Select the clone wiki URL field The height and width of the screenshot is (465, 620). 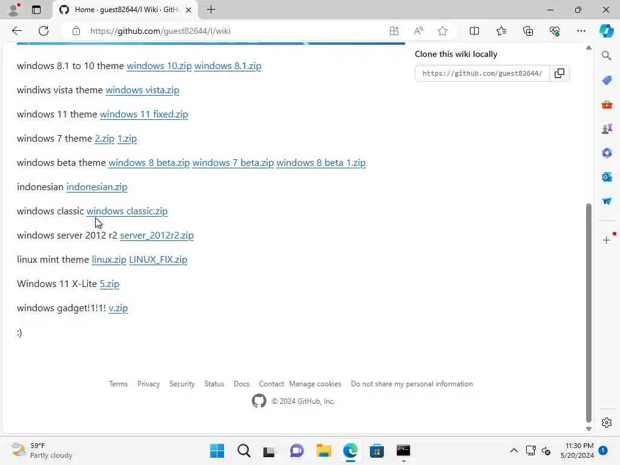tap(482, 73)
